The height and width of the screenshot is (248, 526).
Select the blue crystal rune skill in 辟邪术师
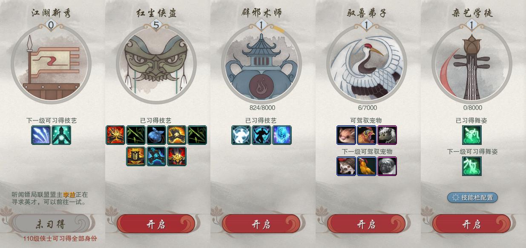[x=282, y=135]
